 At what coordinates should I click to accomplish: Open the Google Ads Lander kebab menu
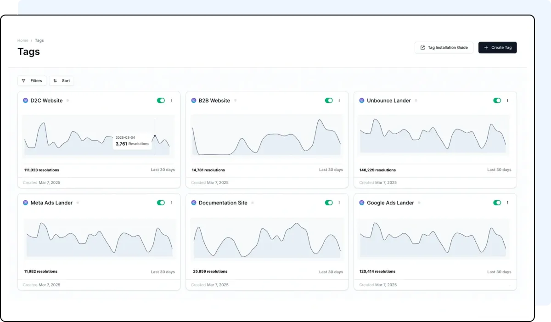click(507, 203)
